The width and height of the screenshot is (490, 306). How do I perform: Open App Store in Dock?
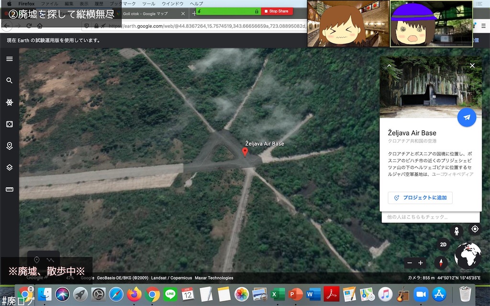click(x=439, y=294)
